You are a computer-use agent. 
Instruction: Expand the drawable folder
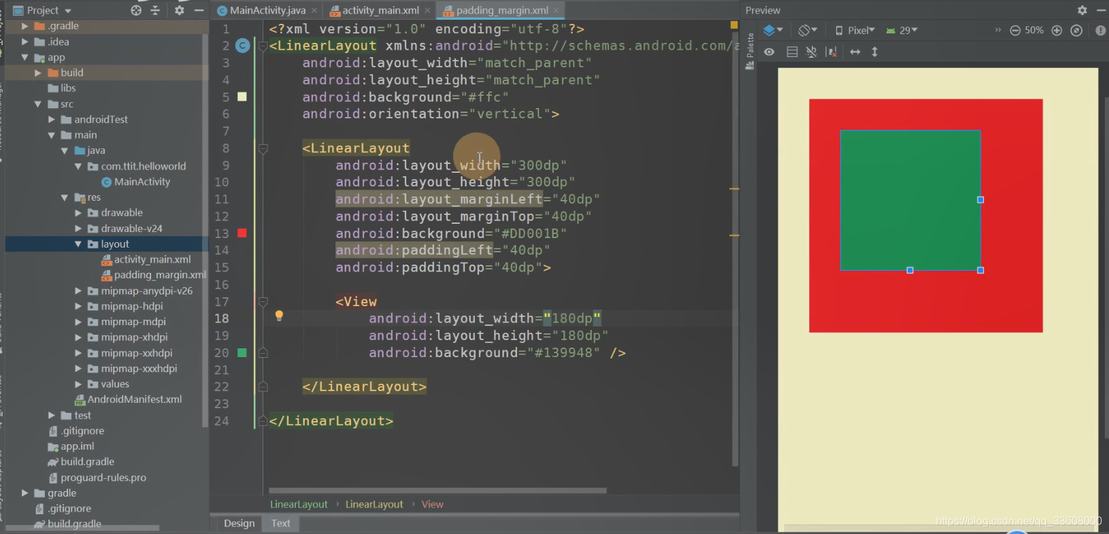[78, 213]
